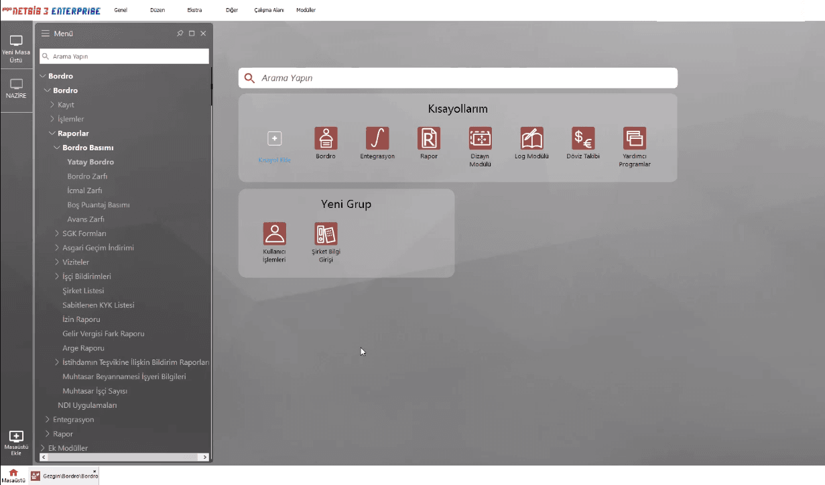Open the Modüller menu
This screenshot has height=485, width=825.
306,10
